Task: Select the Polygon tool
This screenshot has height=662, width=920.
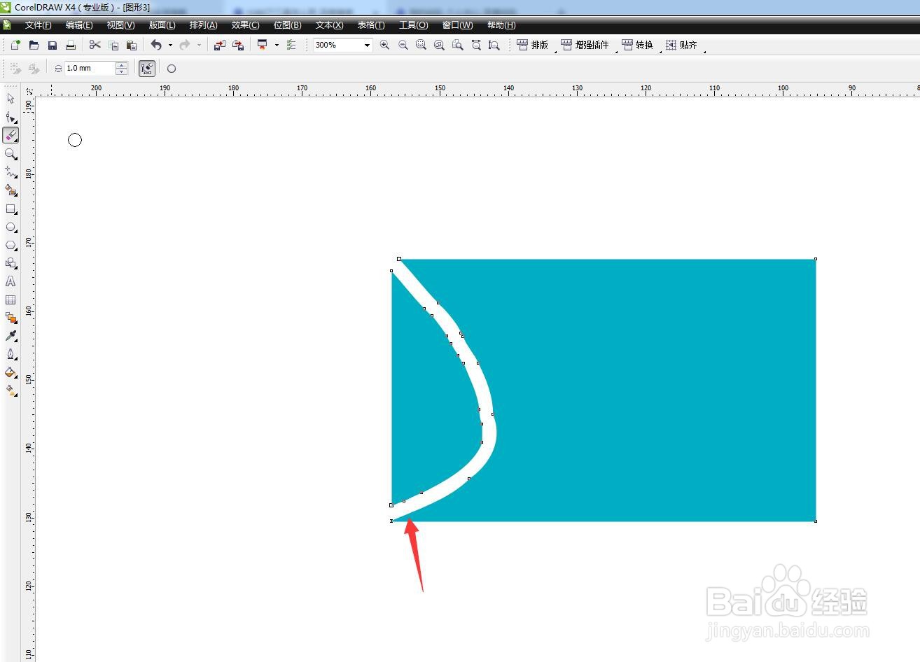Action: tap(11, 245)
